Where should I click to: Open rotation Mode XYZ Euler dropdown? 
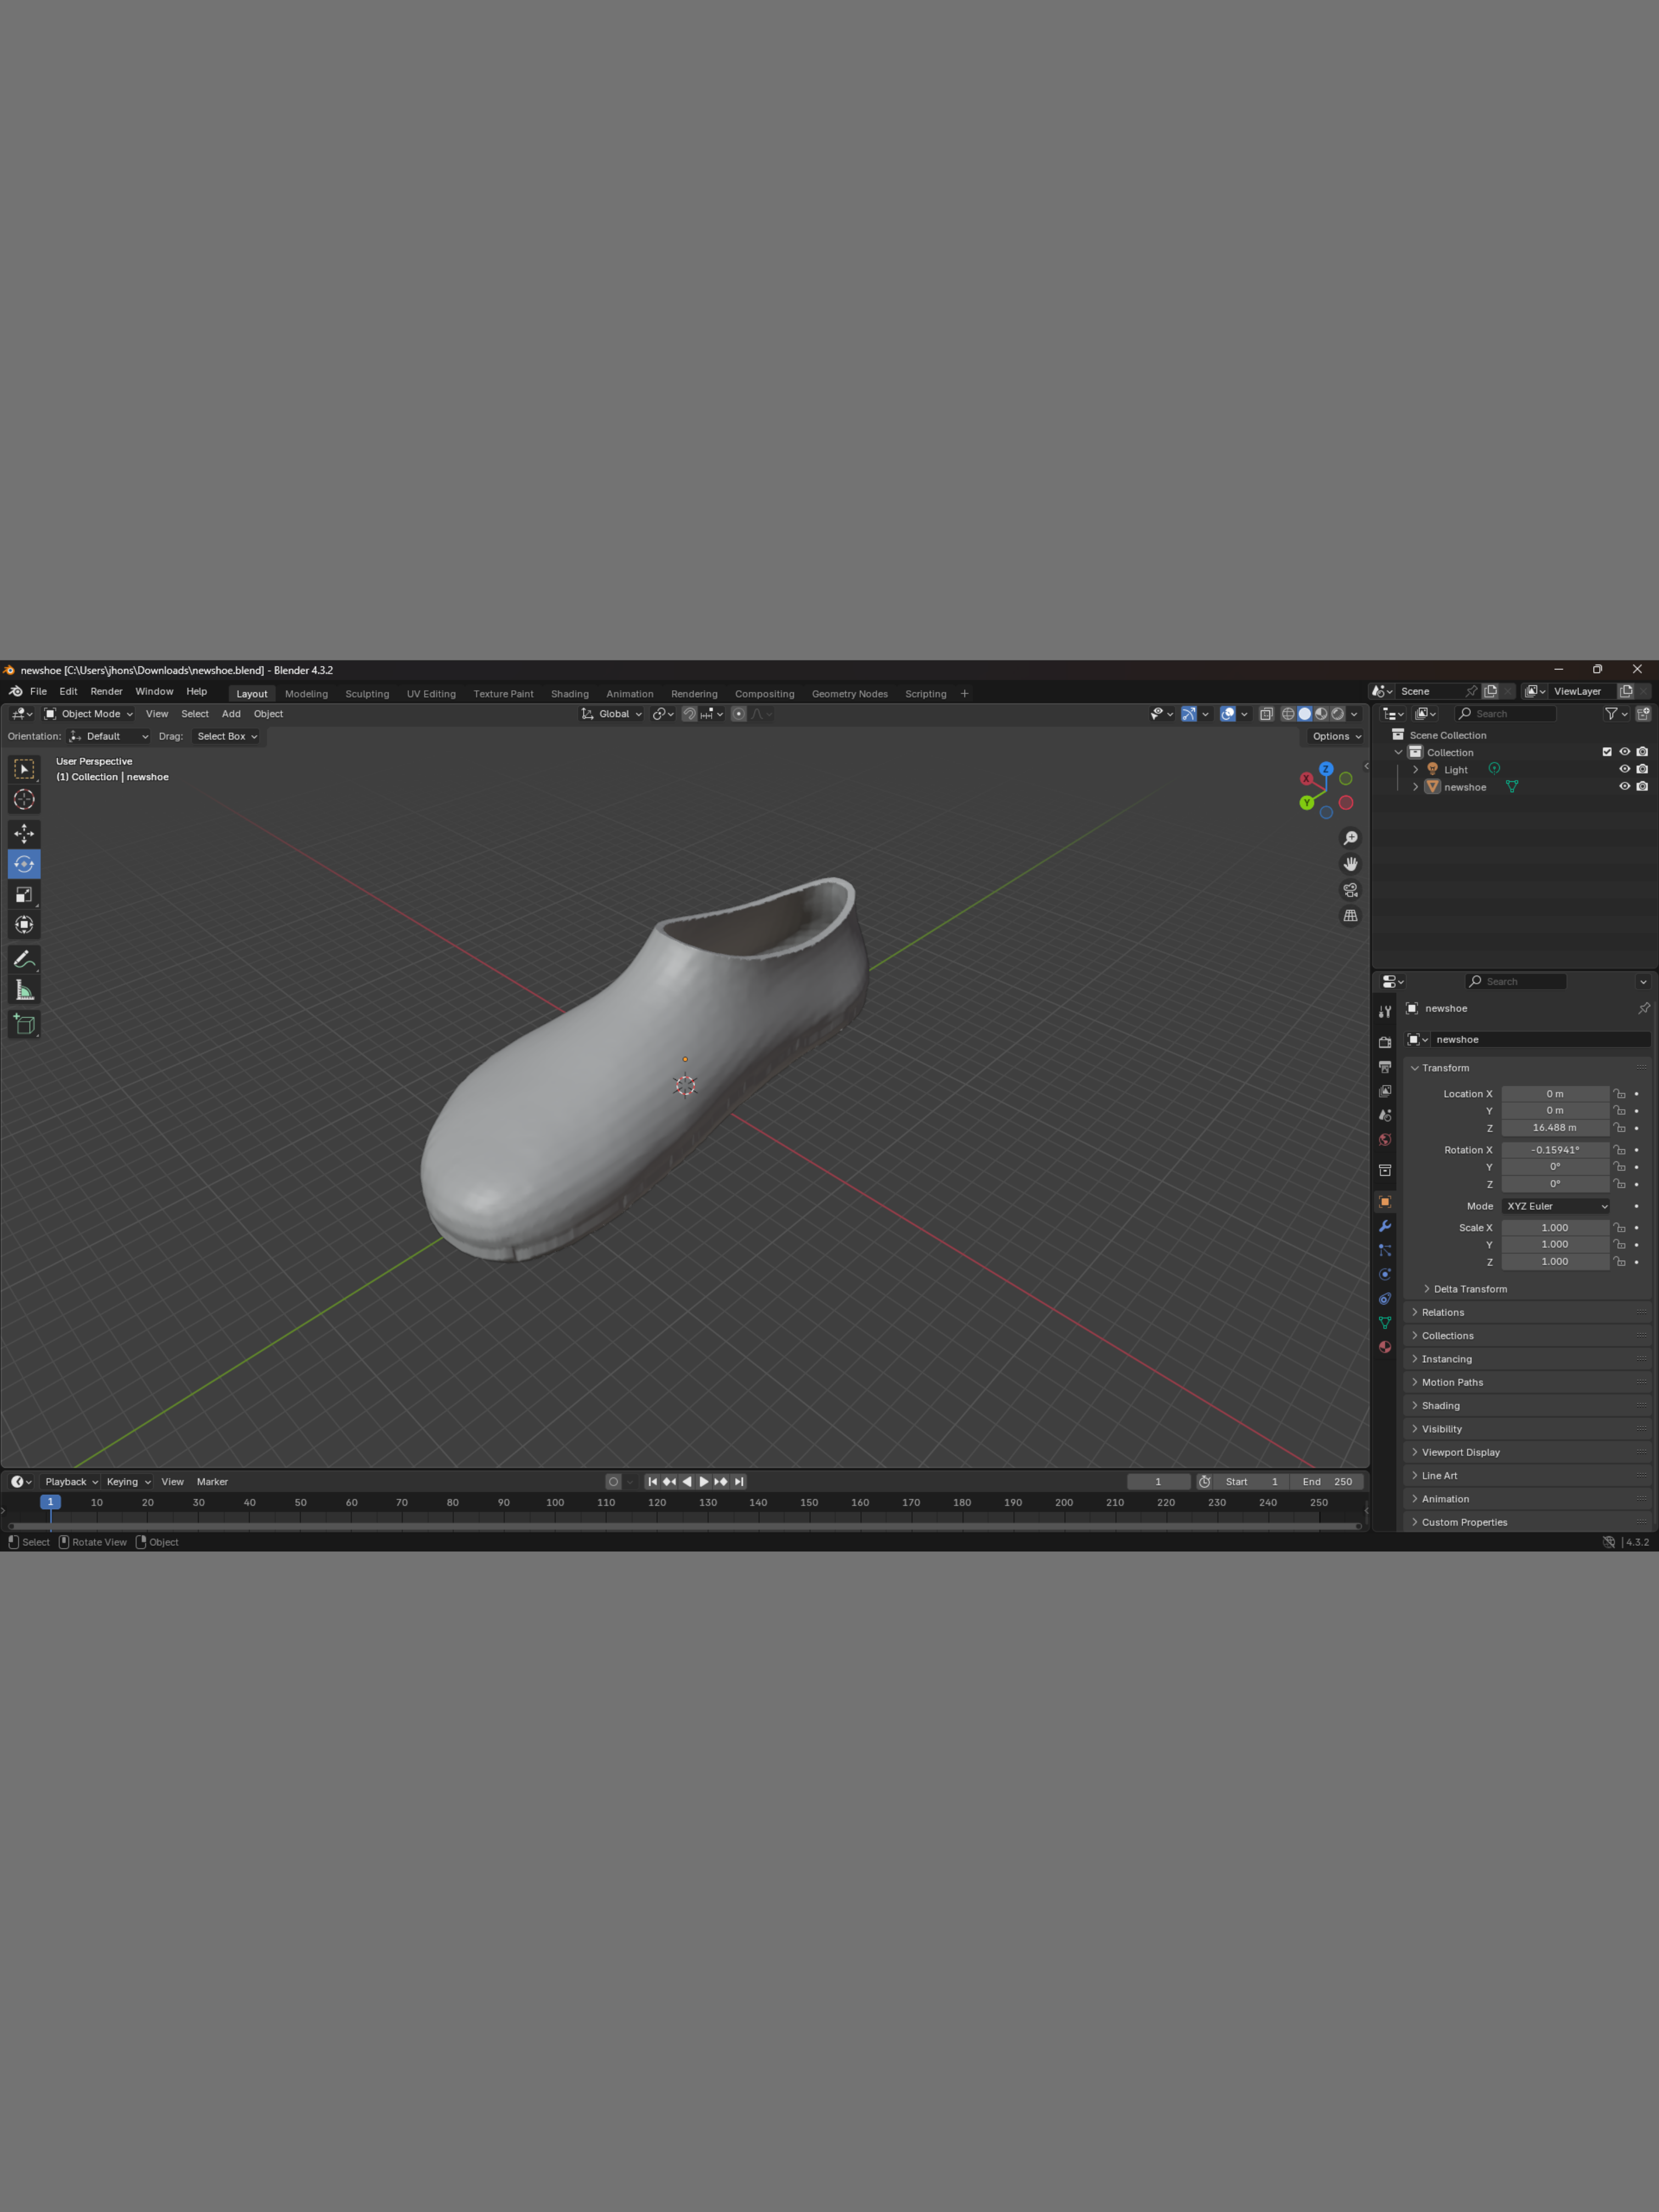pyautogui.click(x=1555, y=1206)
